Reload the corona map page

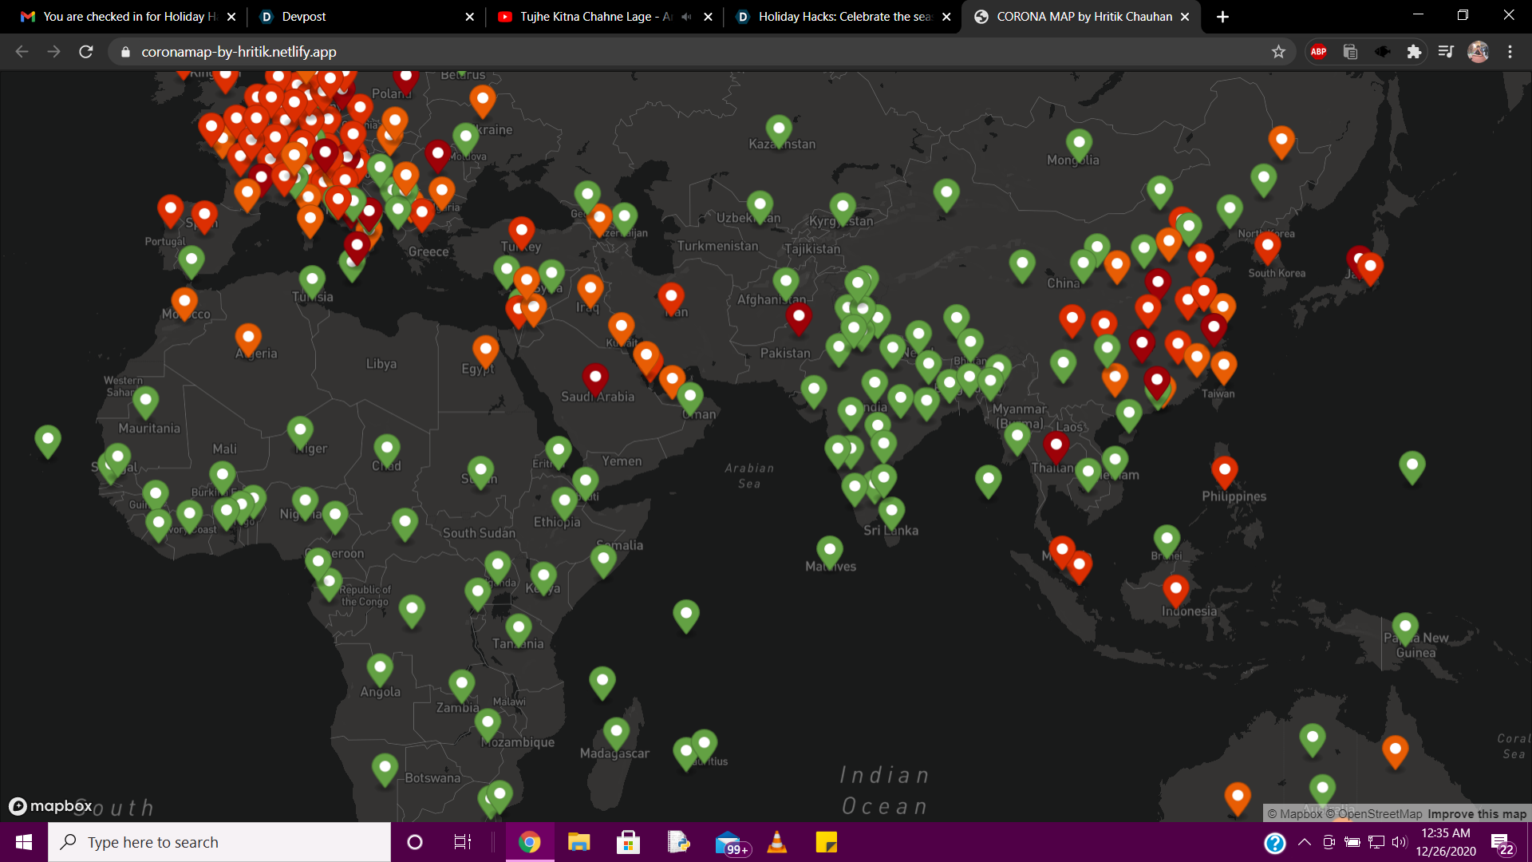coord(86,52)
